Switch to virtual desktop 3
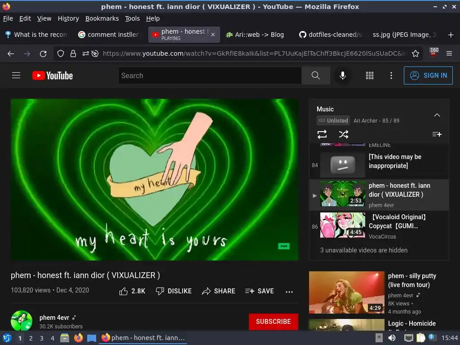460x345 pixels. 42,338
